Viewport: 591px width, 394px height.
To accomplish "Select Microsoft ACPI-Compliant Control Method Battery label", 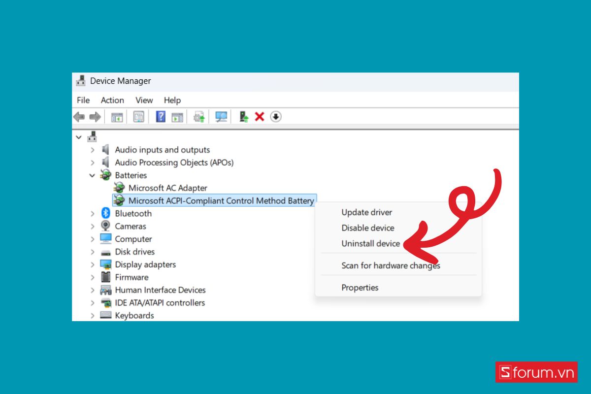I will tap(221, 200).
